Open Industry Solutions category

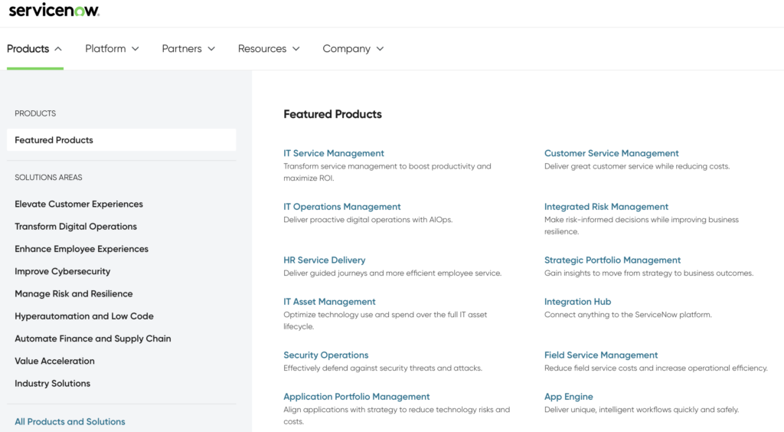click(52, 384)
